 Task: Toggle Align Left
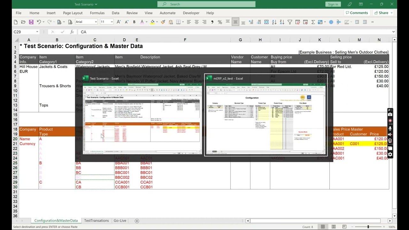pyautogui.click(x=189, y=22)
